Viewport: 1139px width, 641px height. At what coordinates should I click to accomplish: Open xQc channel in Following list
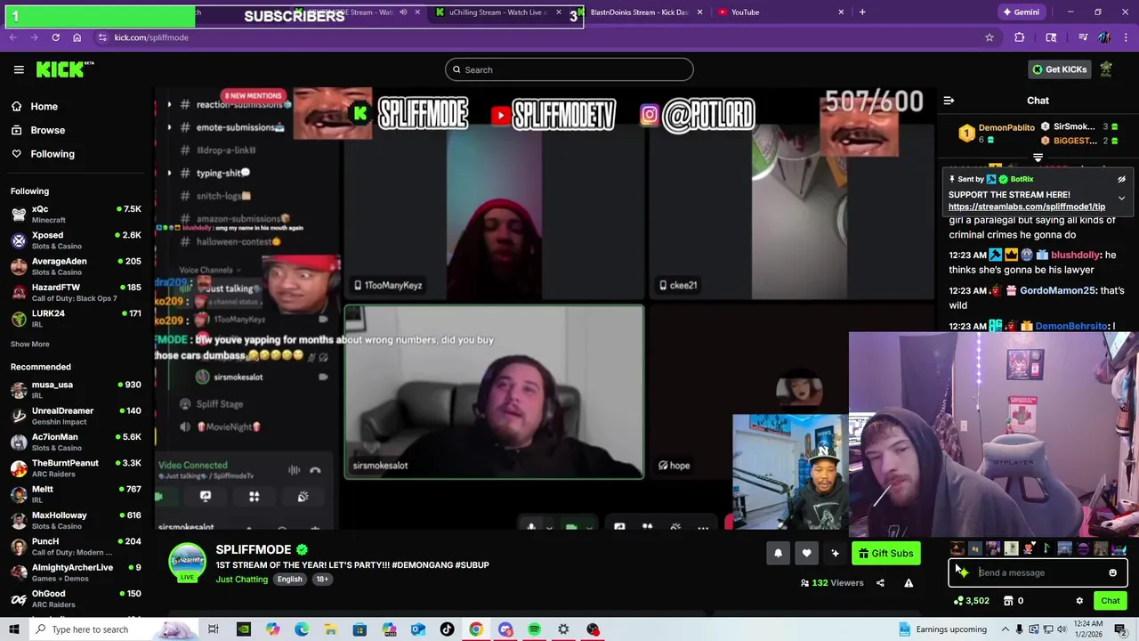coord(76,214)
